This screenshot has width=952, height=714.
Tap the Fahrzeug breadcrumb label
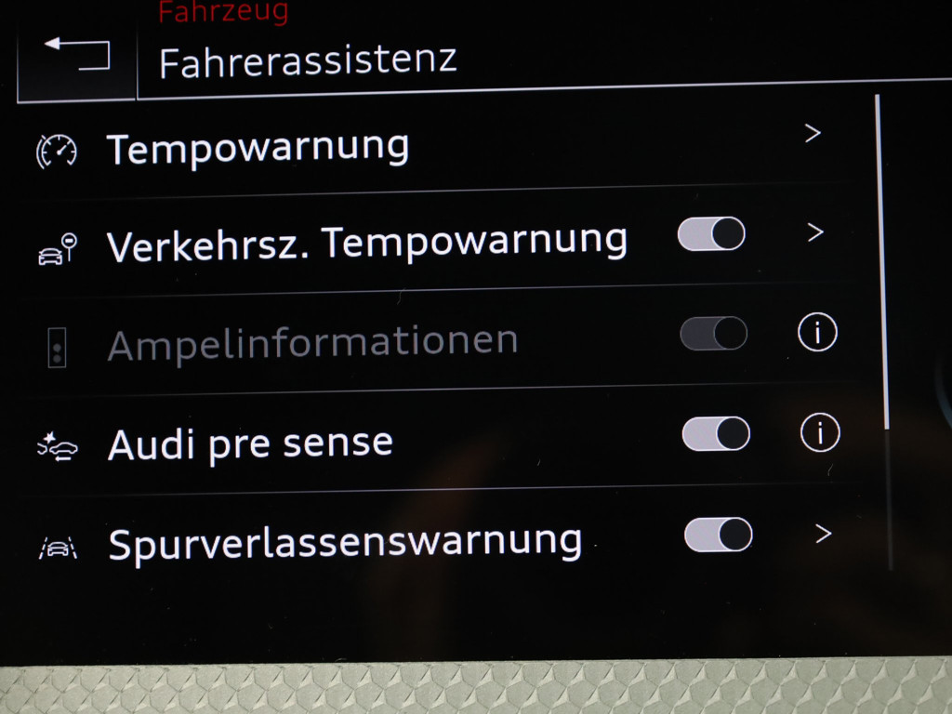[223, 12]
